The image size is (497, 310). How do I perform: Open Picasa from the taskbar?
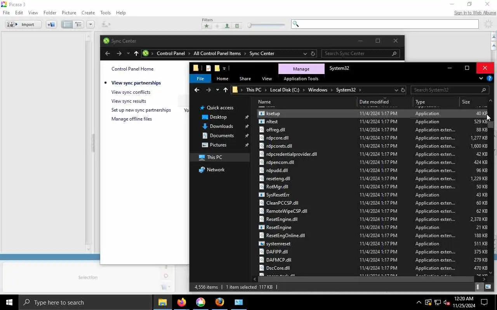pyautogui.click(x=200, y=302)
